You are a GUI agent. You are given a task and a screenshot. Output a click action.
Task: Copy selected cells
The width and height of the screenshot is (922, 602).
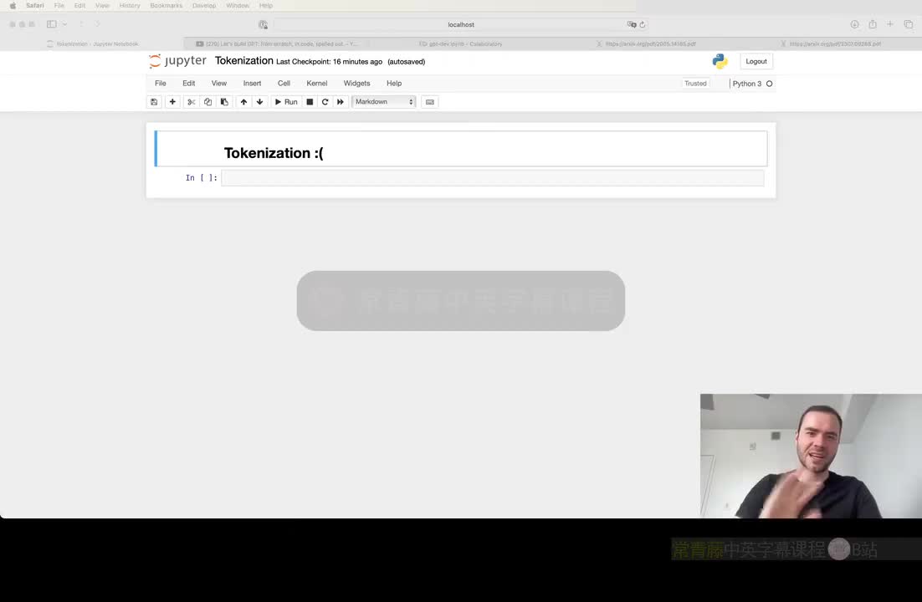(x=207, y=102)
